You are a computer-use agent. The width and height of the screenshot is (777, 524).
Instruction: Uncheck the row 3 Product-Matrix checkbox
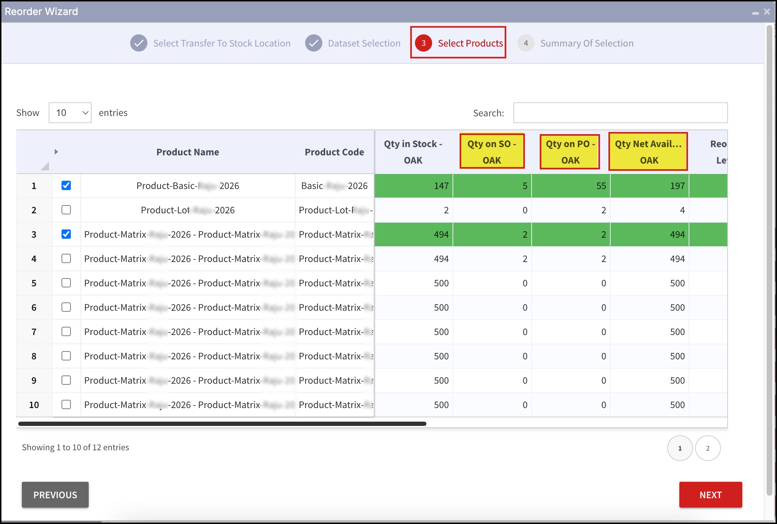[66, 234]
